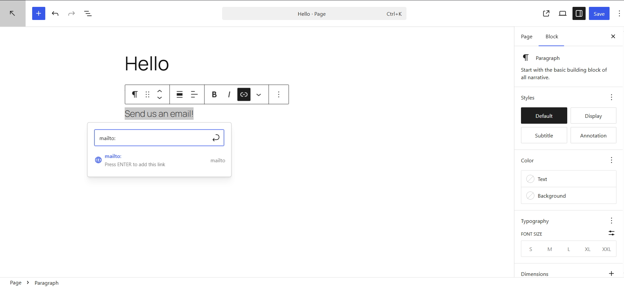The height and width of the screenshot is (287, 624).
Task: Apply the Display paragraph style
Action: (x=593, y=116)
